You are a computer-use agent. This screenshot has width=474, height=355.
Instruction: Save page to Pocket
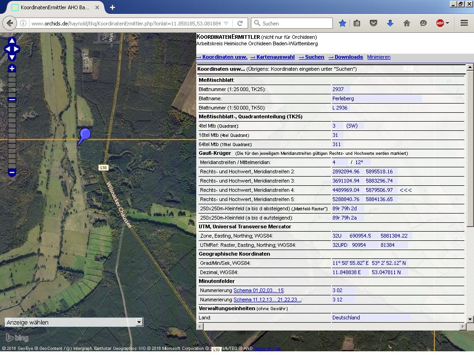coord(374,23)
